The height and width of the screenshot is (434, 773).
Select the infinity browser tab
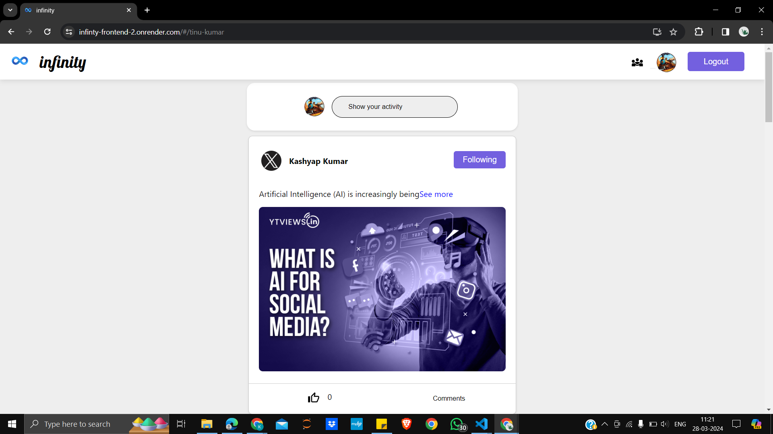pos(79,10)
